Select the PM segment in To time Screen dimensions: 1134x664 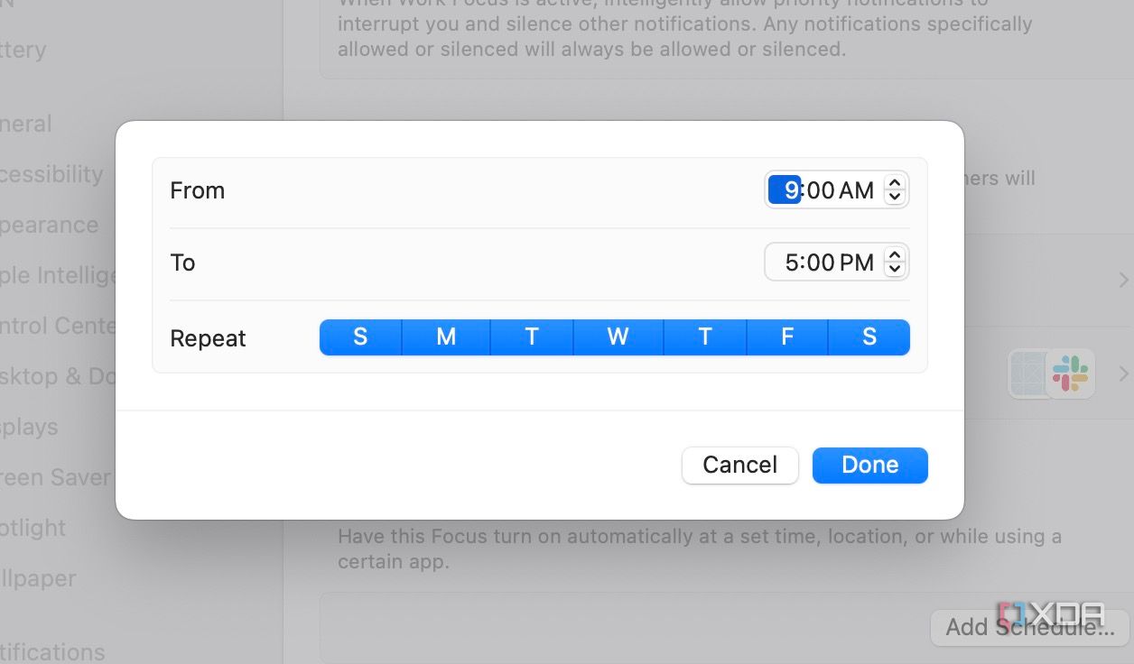point(857,263)
